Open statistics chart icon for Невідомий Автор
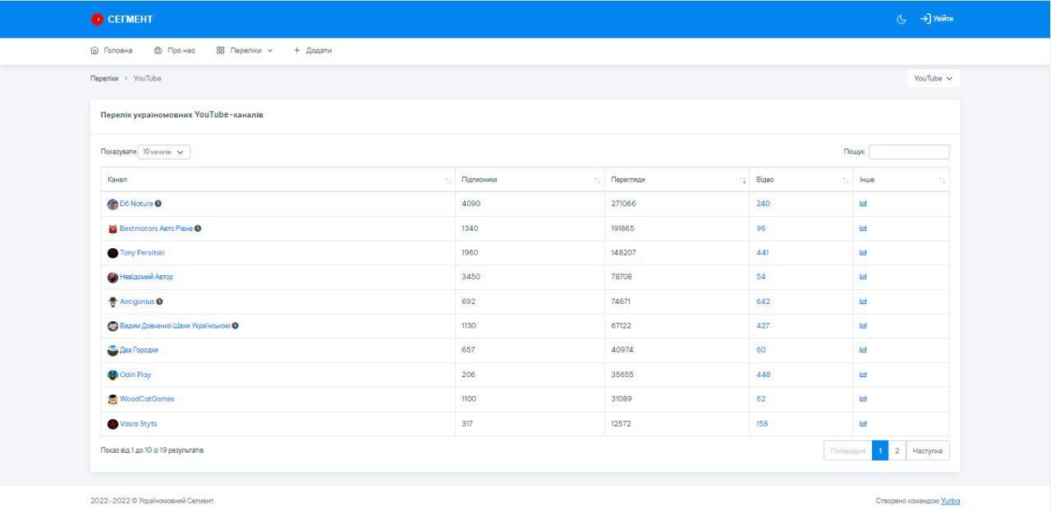The width and height of the screenshot is (1051, 511). (863, 277)
